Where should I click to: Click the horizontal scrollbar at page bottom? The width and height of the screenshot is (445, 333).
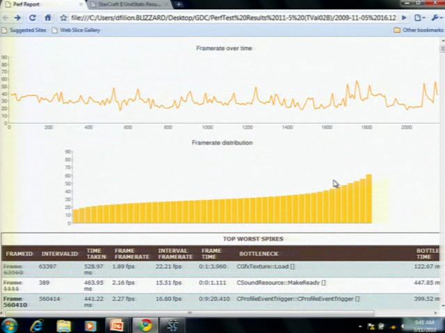tap(209, 313)
